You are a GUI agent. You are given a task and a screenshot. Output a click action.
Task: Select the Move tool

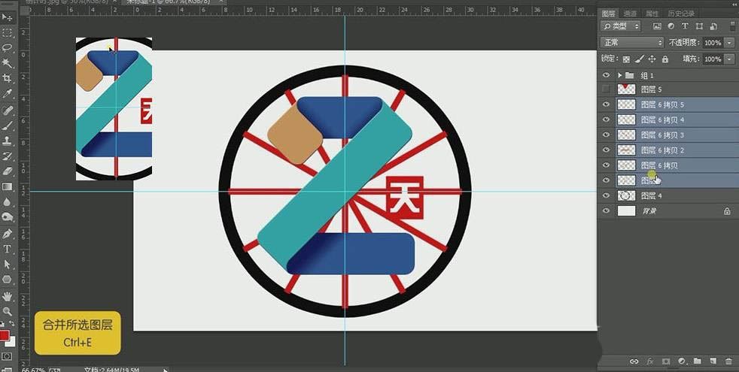point(8,17)
